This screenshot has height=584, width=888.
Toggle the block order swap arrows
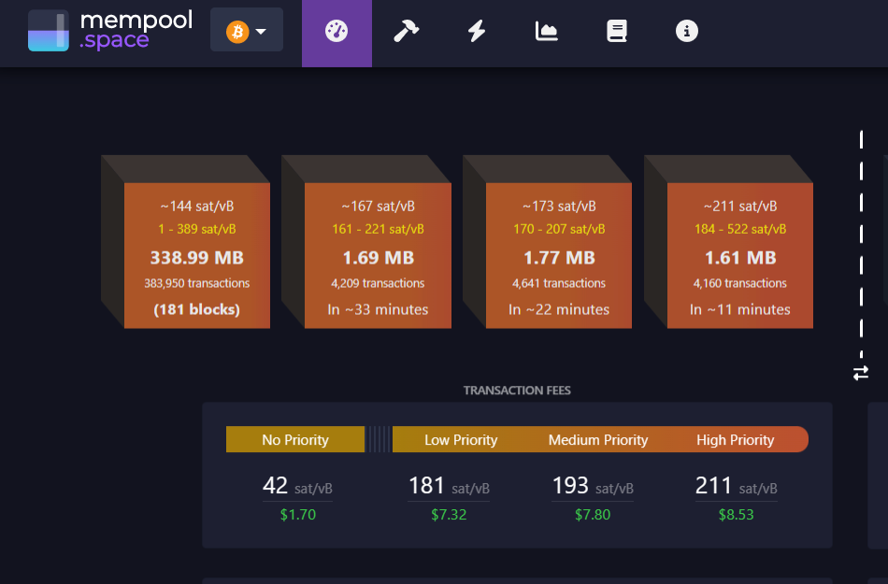click(861, 373)
